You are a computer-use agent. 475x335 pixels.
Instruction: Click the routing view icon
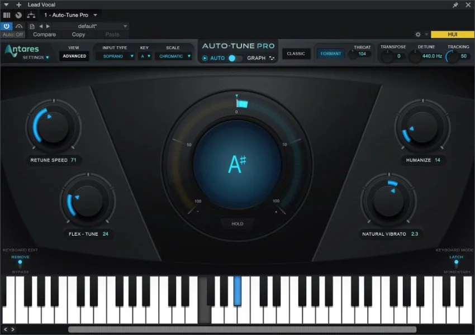tap(31, 15)
